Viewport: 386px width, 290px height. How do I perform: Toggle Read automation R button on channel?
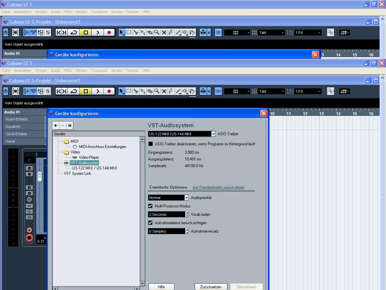[x=29, y=188]
